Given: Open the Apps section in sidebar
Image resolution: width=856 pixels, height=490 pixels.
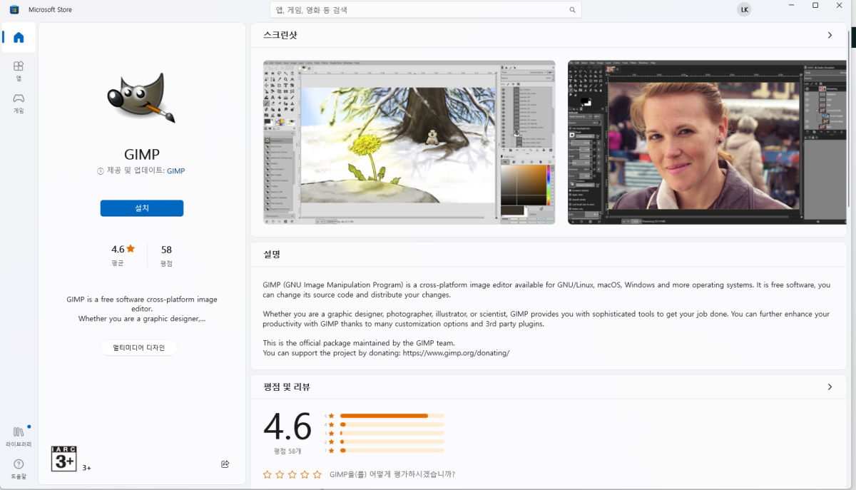Looking at the screenshot, I should pos(19,69).
